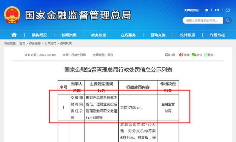Go to 政务信息 in breadcrumb
Viewport: 236px width, 142px height.
point(35,43)
